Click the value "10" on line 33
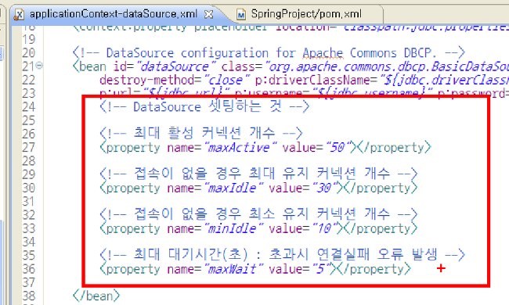Image resolution: width=509 pixels, height=305 pixels. (324, 229)
